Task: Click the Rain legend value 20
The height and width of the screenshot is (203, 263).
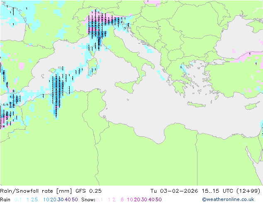Action: 54,200
